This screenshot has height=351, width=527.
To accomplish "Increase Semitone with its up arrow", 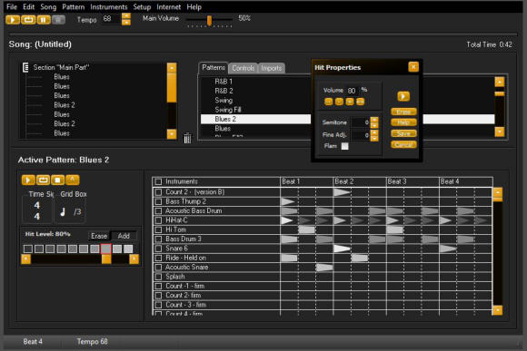I will click(374, 120).
